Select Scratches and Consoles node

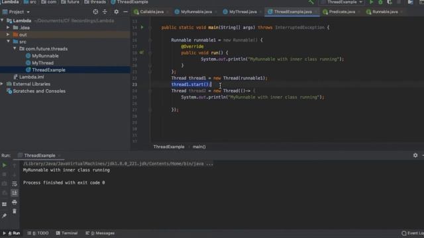point(39,91)
